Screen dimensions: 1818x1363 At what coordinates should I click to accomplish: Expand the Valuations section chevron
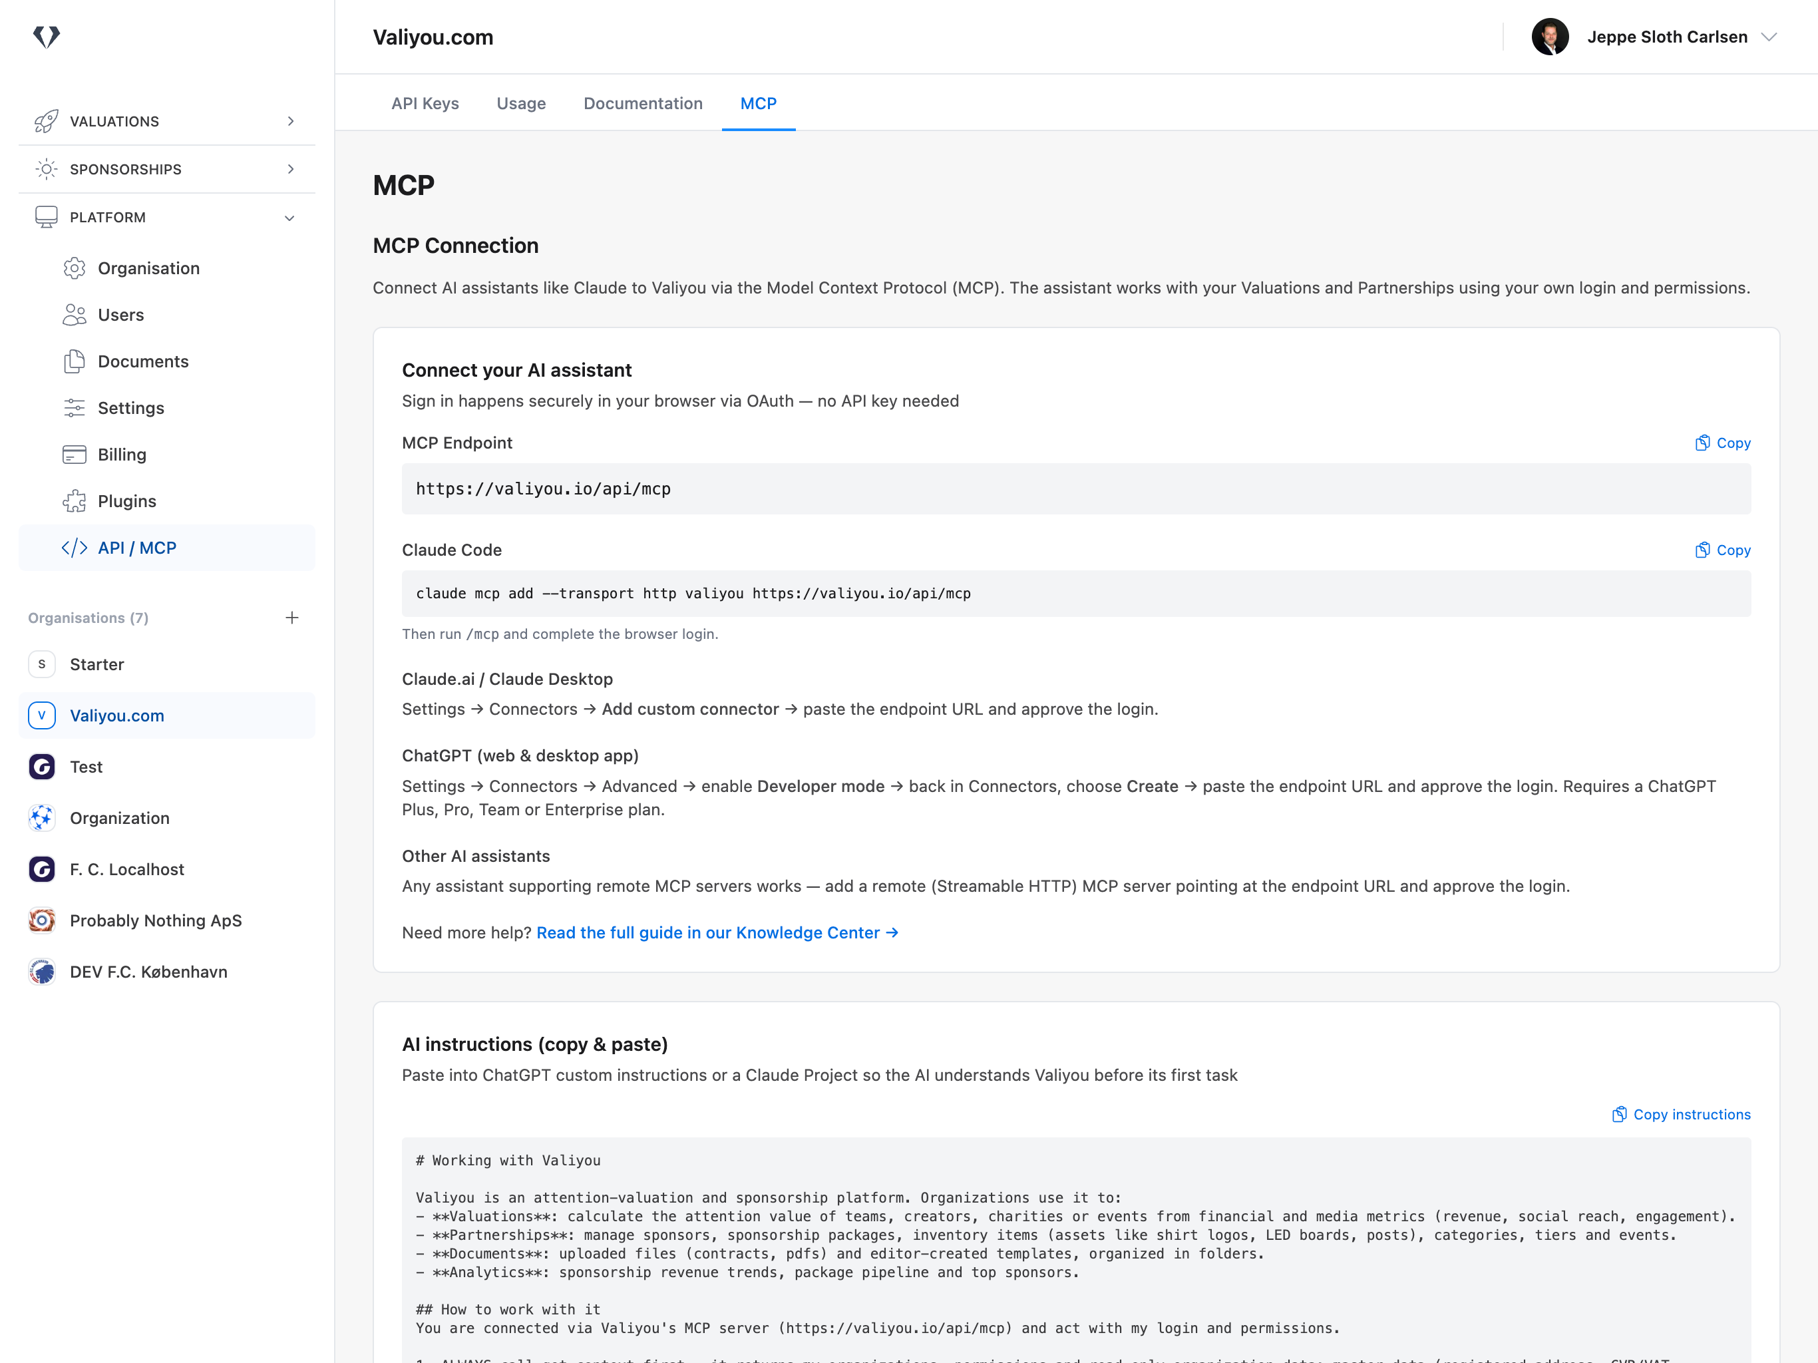[x=290, y=121]
